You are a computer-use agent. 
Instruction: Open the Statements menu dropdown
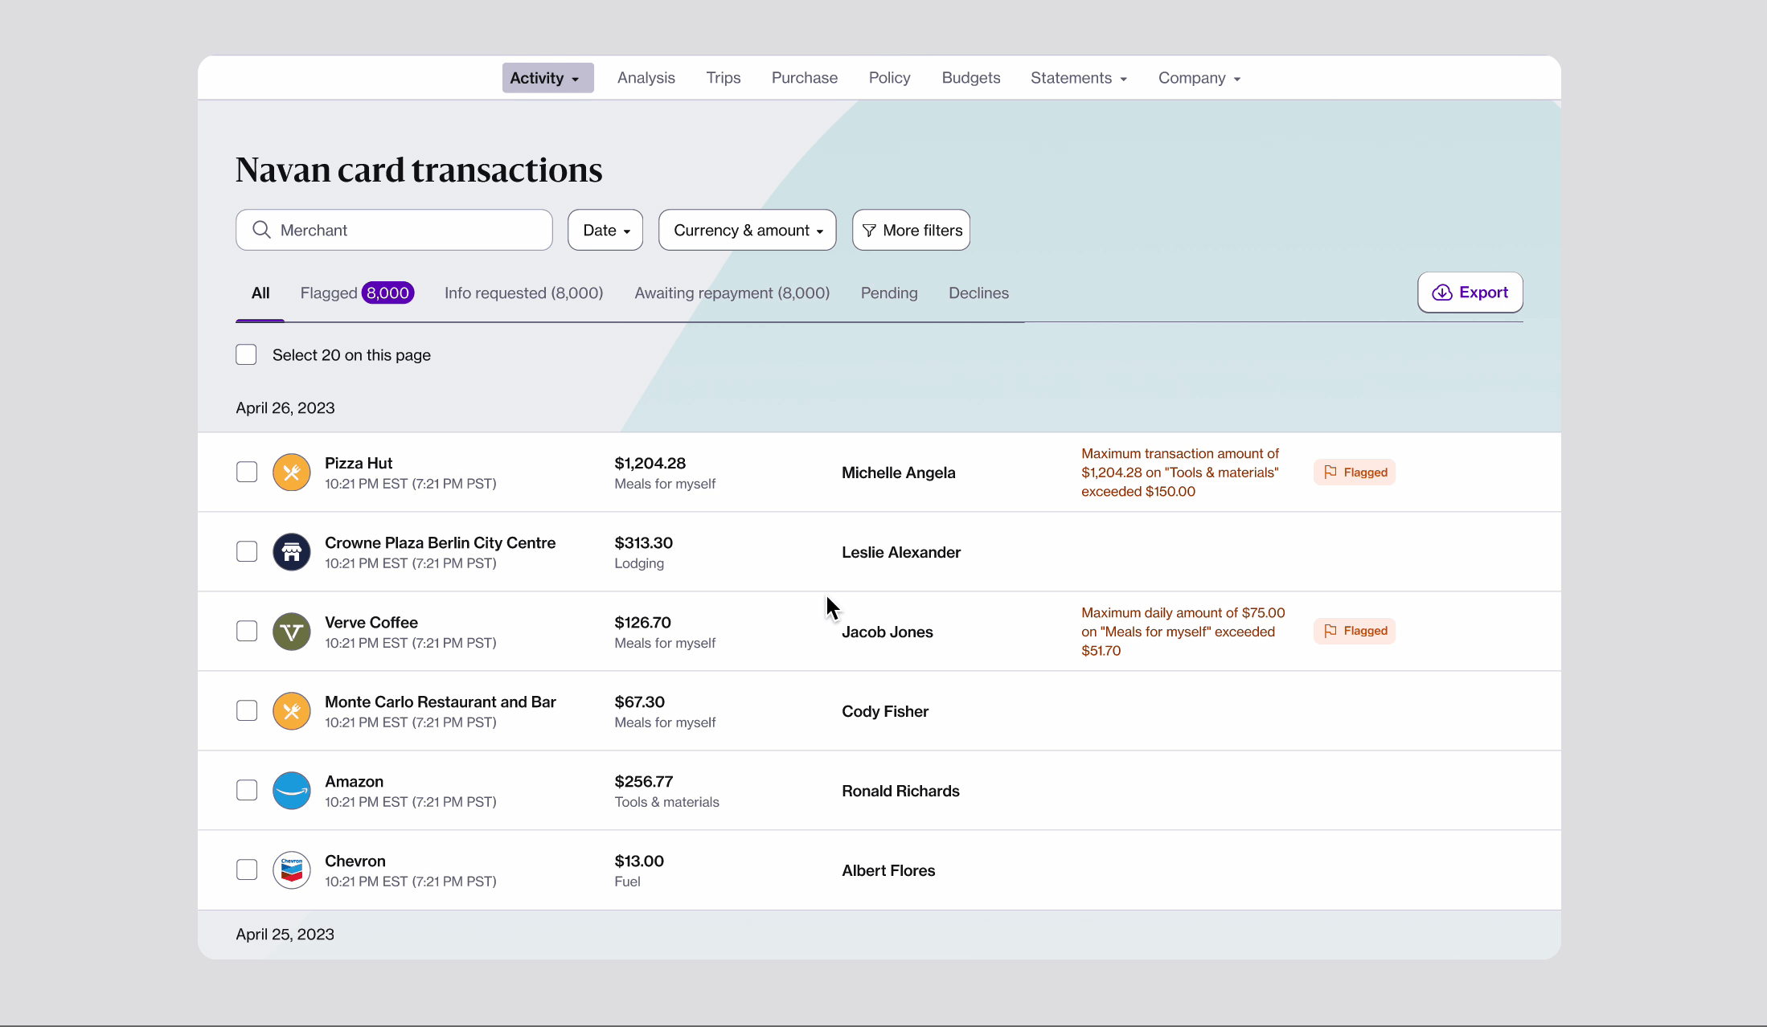(x=1078, y=78)
